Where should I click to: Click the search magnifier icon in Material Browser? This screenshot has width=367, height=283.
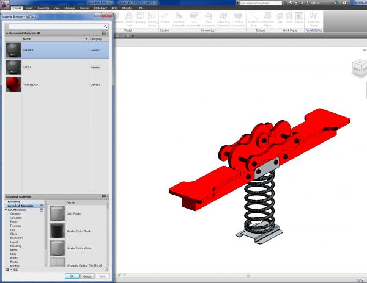tap(106, 27)
